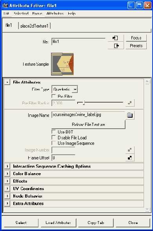Expand the Effects section
The height and width of the screenshot is (231, 153).
point(7,181)
